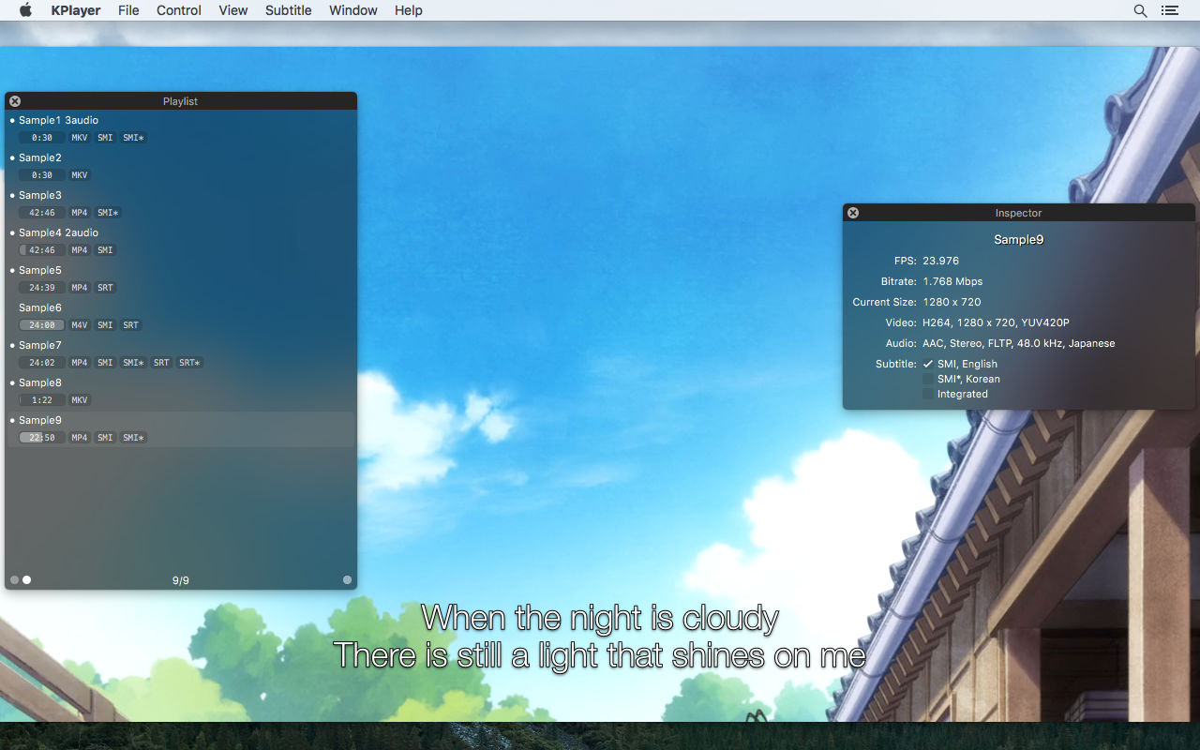Click the MKV tag of Sample2
Viewport: 1200px width, 750px height.
tap(80, 175)
